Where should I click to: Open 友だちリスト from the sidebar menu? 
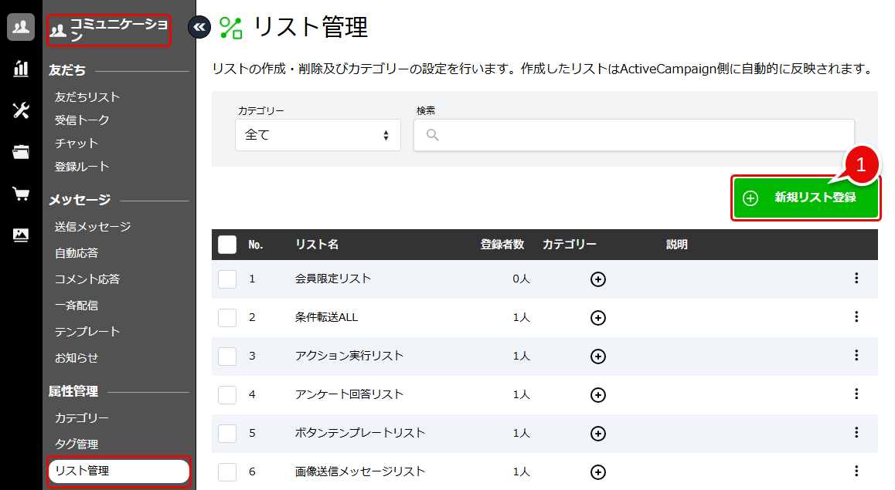pyautogui.click(x=85, y=96)
